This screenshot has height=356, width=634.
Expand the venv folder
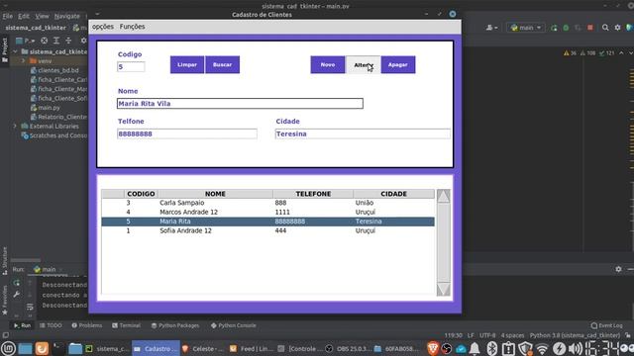23,61
